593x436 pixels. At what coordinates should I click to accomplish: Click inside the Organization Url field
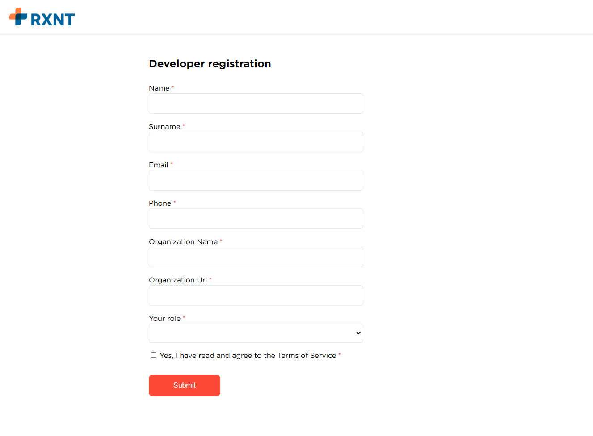pos(256,295)
